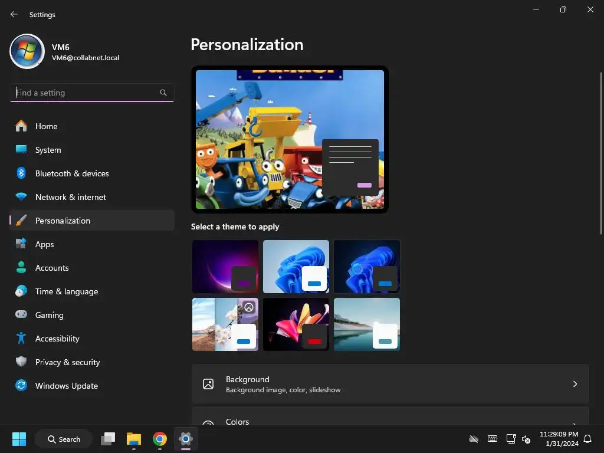The height and width of the screenshot is (453, 604).
Task: Click the cloud sync tray icon
Action: click(x=474, y=439)
